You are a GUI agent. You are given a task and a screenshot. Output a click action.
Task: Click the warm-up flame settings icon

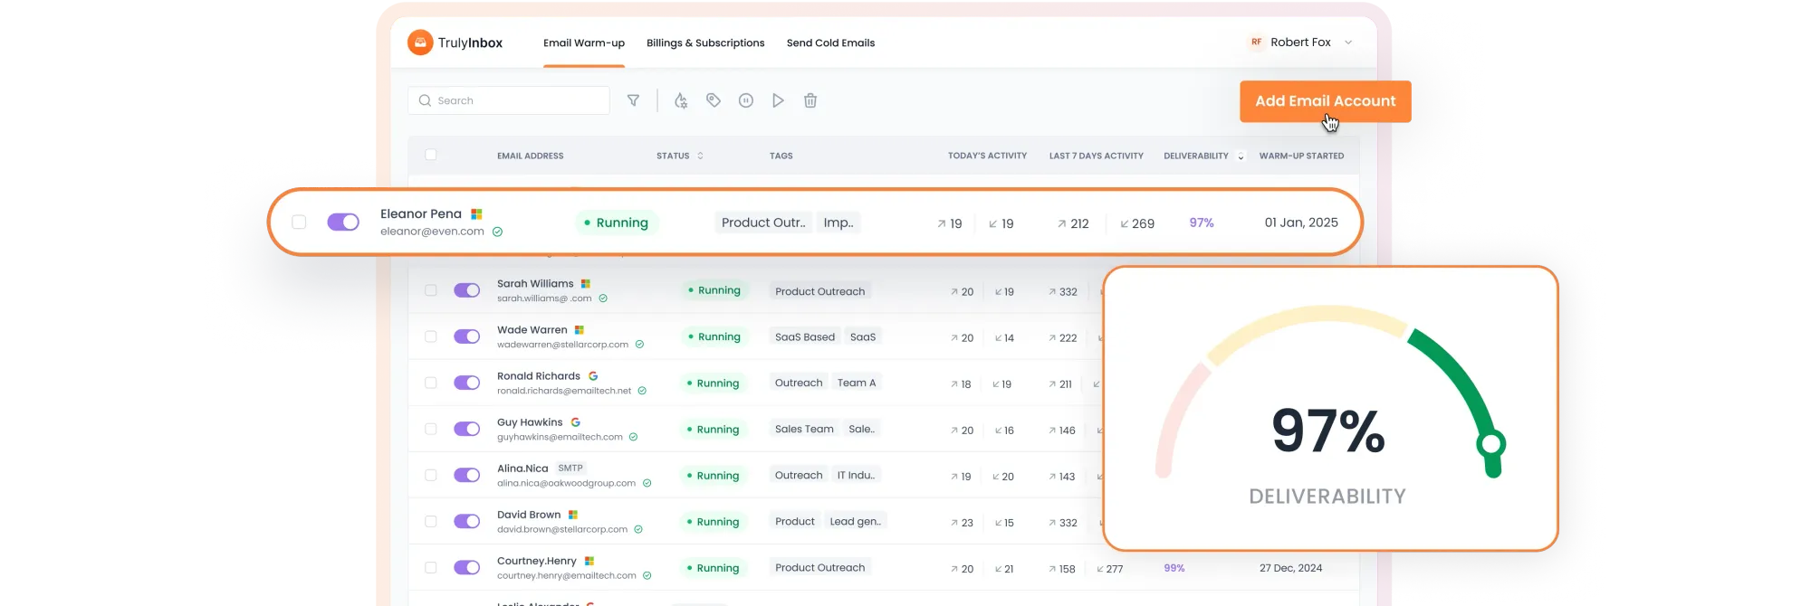pos(681,100)
